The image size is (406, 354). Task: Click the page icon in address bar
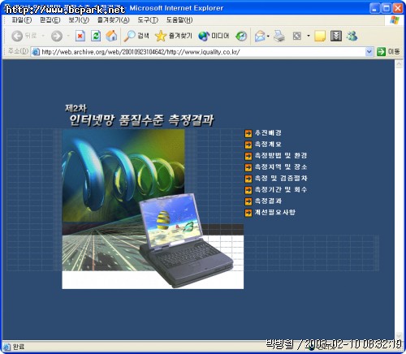pyautogui.click(x=36, y=52)
